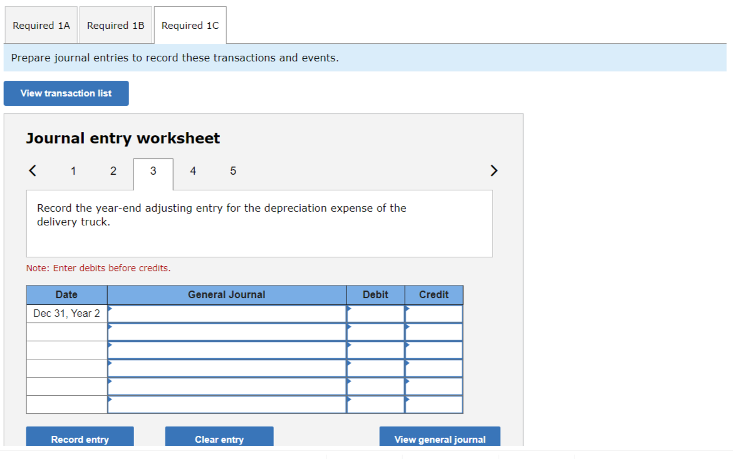The height and width of the screenshot is (459, 733).
Task: Open General Journal account dropdown in fifth row
Action: click(x=227, y=386)
